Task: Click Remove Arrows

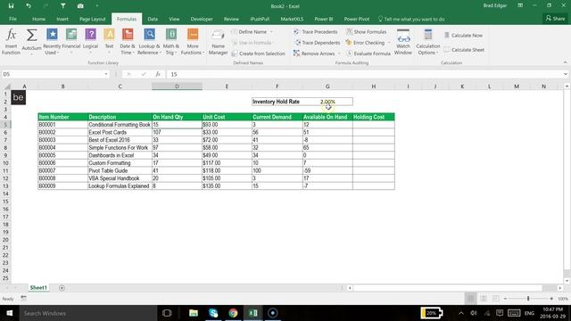Action: click(314, 53)
